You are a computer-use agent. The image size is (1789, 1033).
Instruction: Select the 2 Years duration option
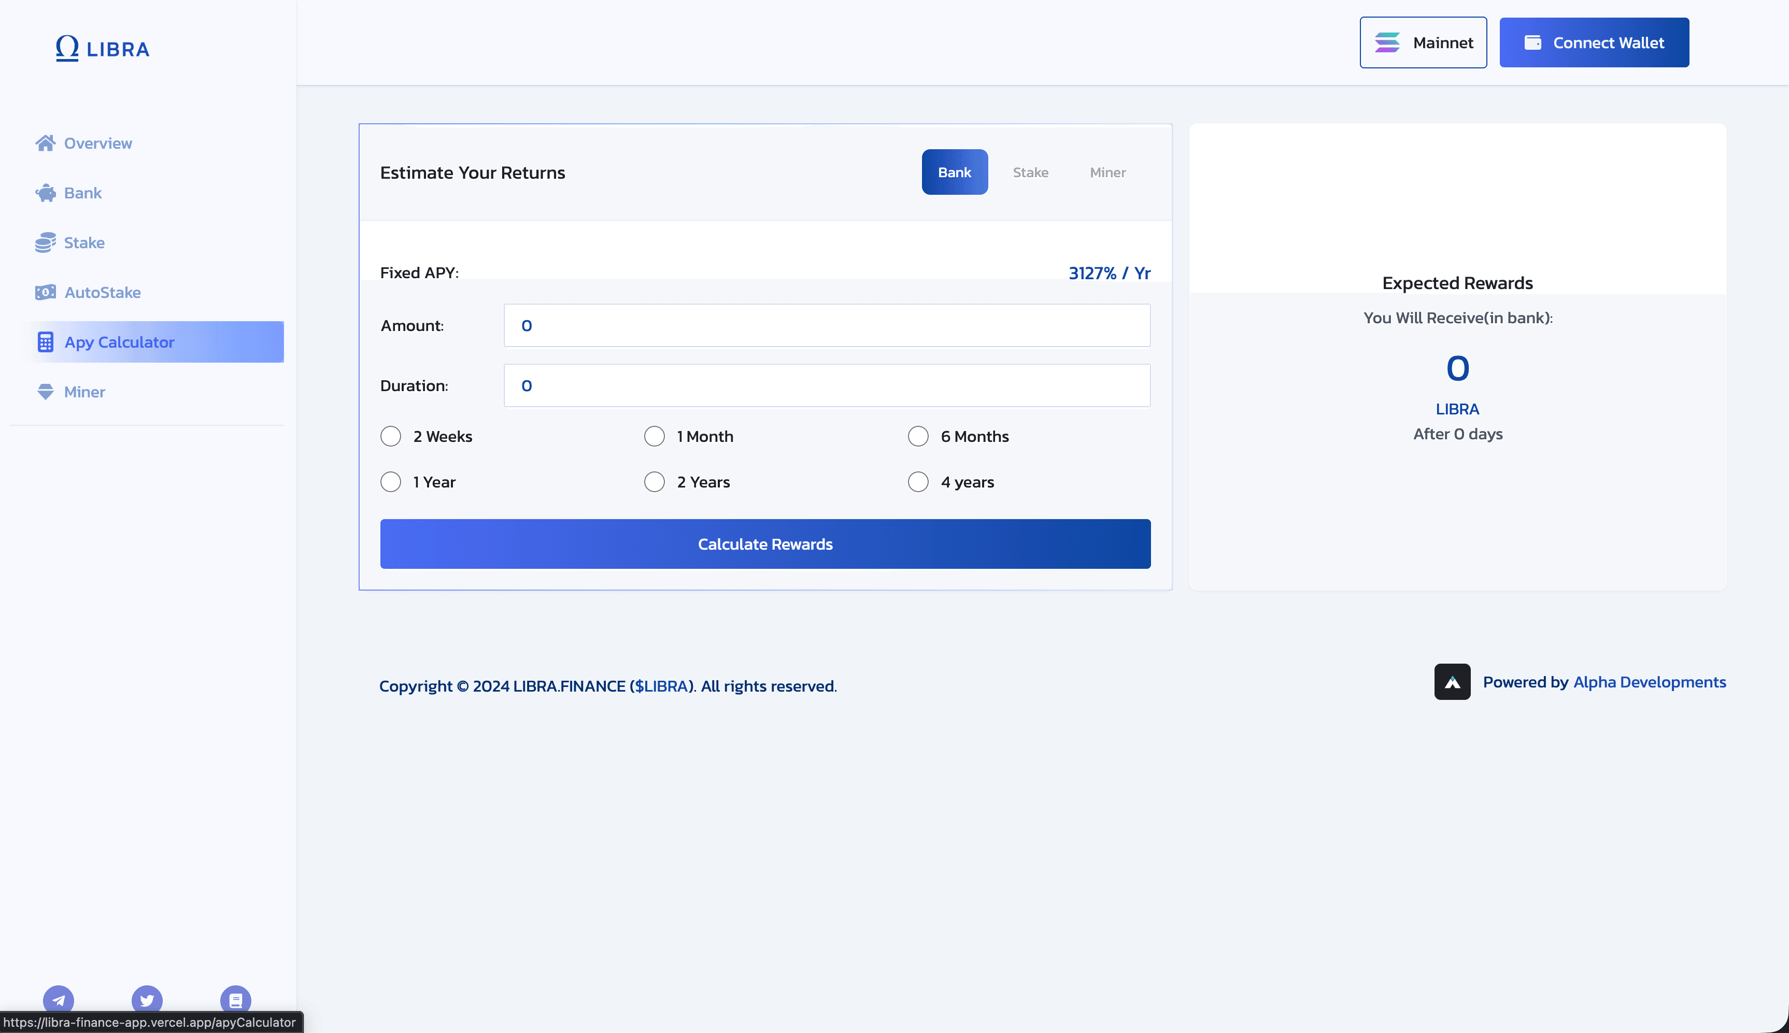tap(654, 482)
